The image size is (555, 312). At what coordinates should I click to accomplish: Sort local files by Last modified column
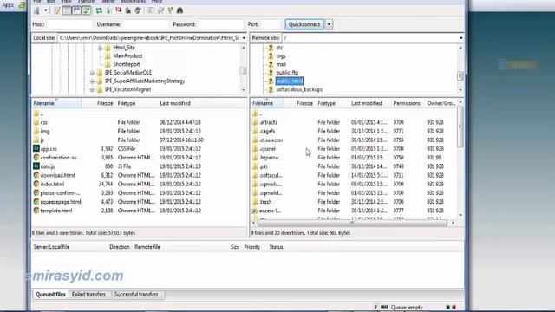pyautogui.click(x=175, y=103)
